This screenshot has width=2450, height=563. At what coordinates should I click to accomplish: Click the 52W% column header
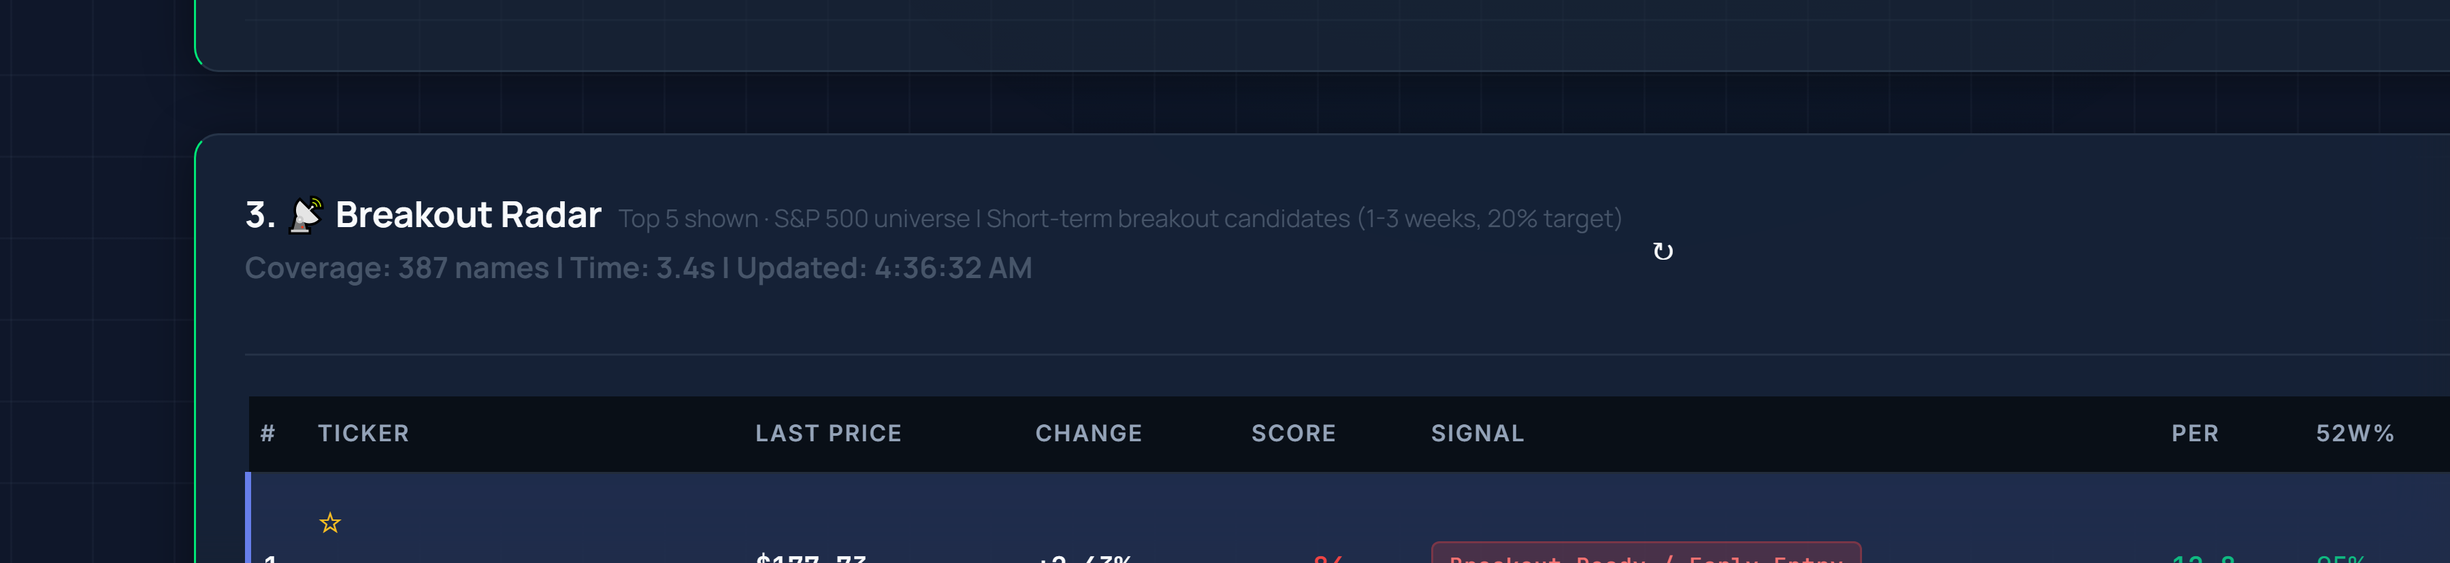(x=2355, y=432)
